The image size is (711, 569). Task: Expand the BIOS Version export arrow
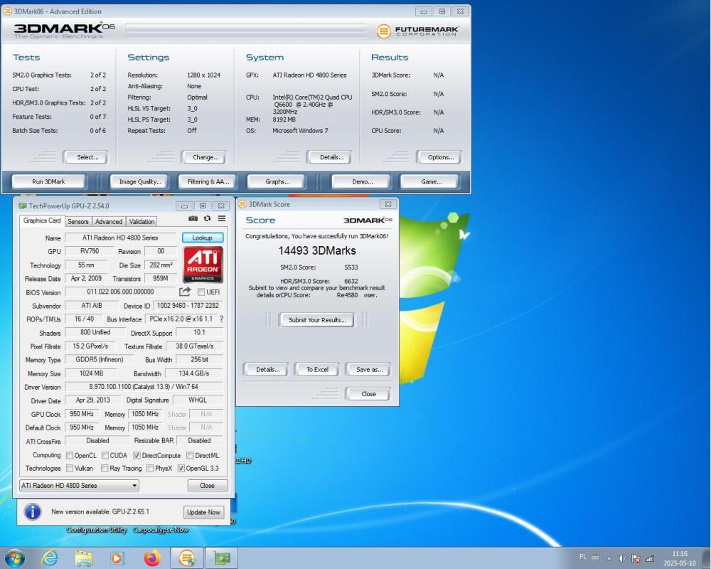pyautogui.click(x=183, y=292)
